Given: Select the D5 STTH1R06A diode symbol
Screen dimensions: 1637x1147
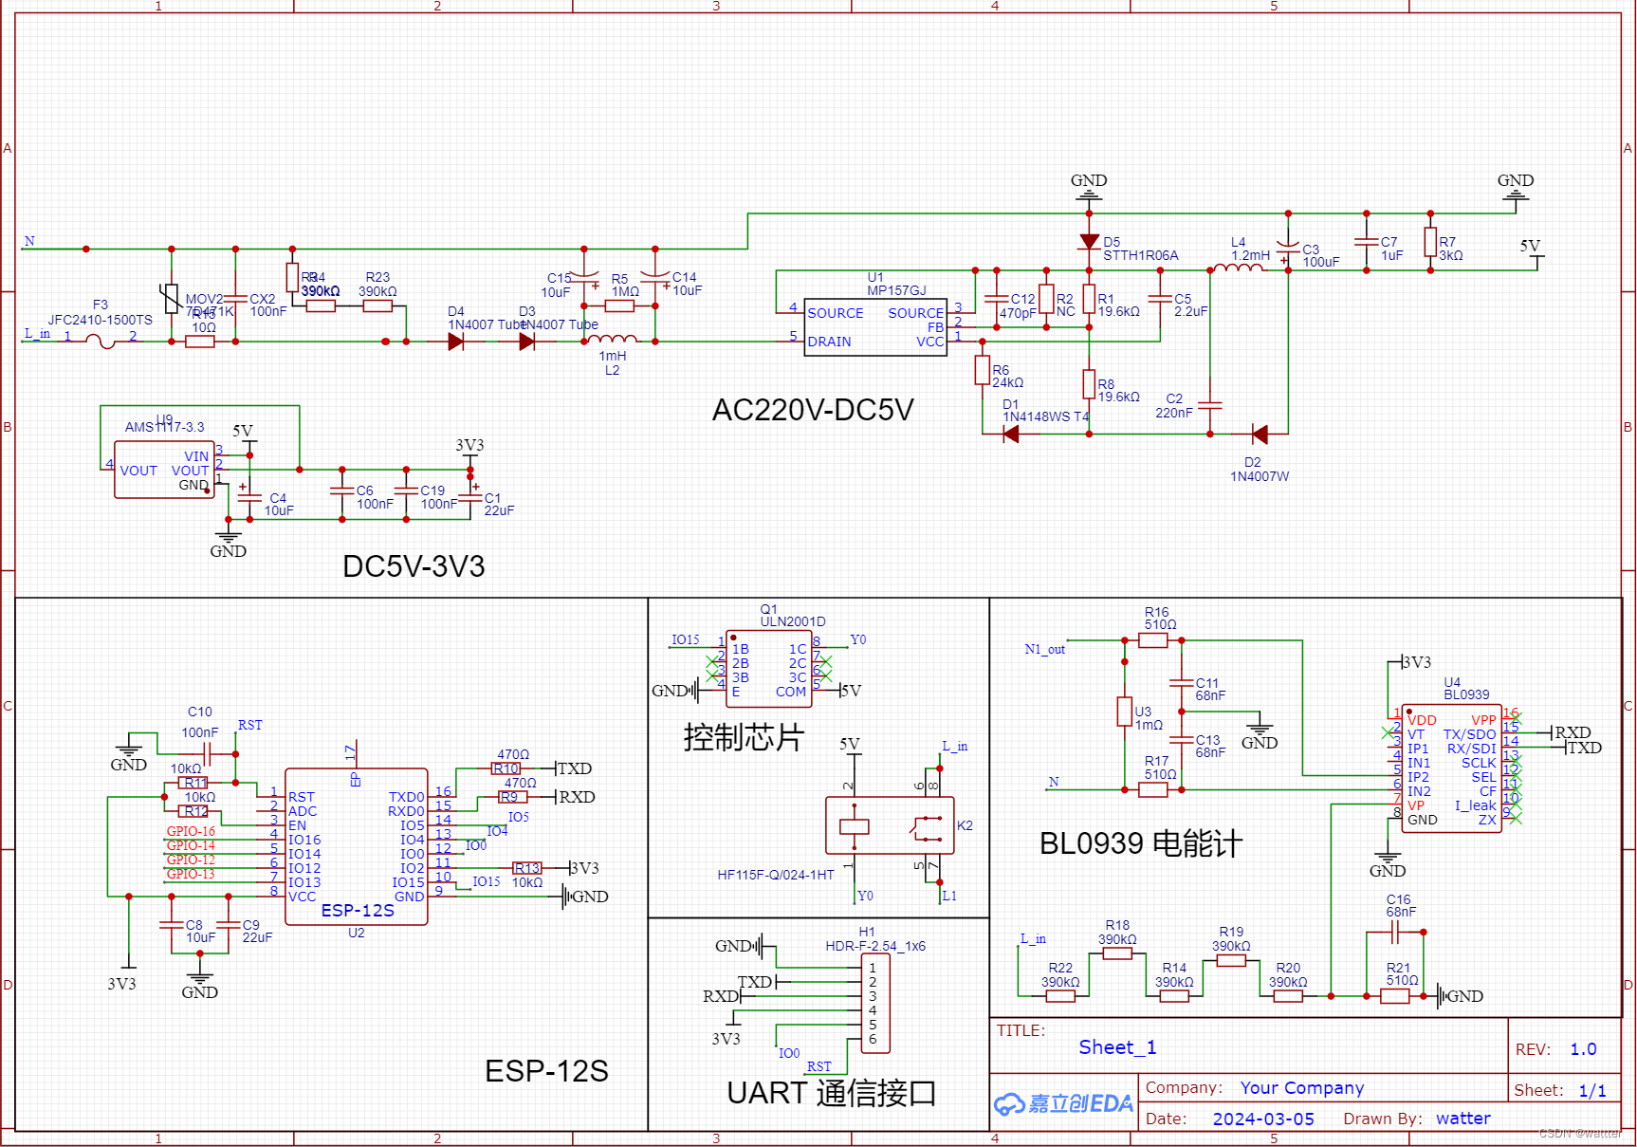Looking at the screenshot, I should tap(1089, 242).
